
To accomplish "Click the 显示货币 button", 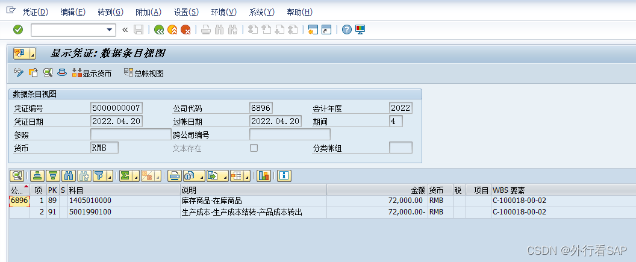I will pos(92,73).
